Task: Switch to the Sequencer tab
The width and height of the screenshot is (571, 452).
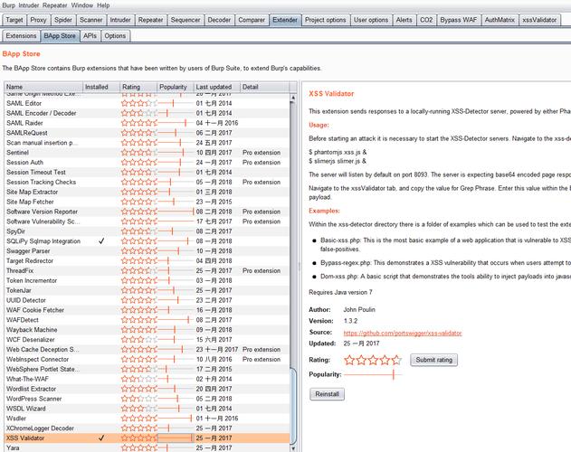Action: [x=186, y=20]
